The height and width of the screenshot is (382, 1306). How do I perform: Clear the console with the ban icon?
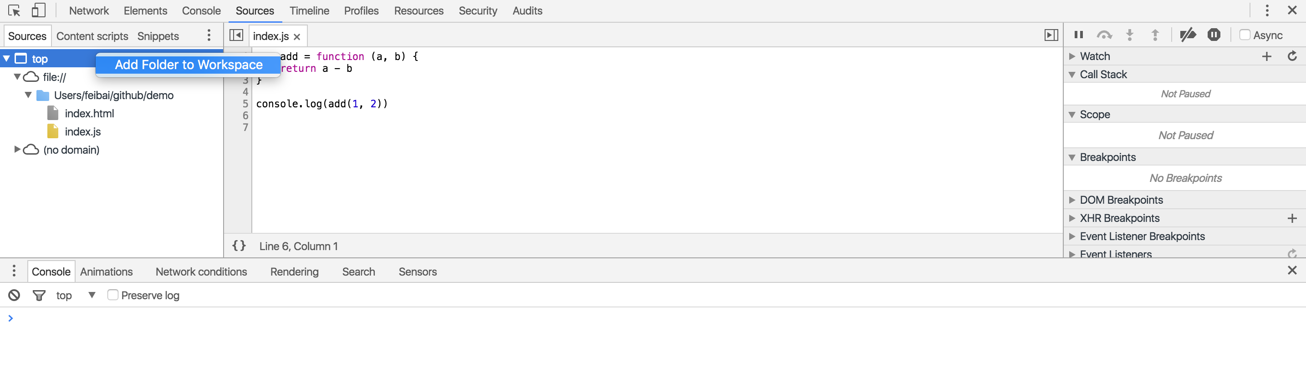coord(14,295)
